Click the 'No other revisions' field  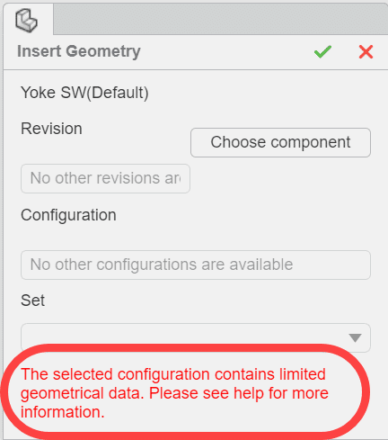tap(105, 178)
